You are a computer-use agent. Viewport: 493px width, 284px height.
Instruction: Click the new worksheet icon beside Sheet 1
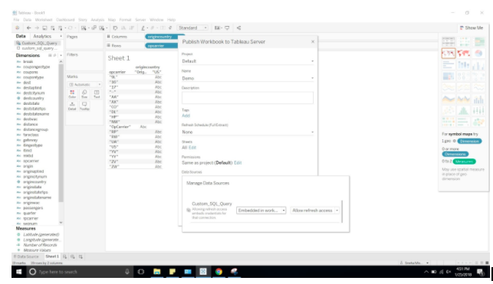pos(64,256)
